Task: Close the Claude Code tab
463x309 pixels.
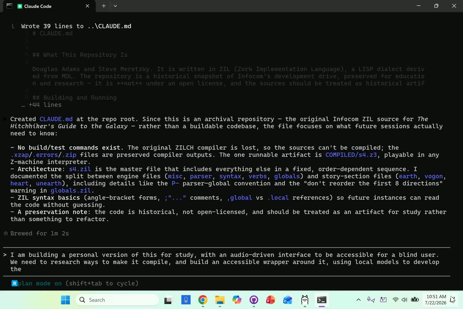Action: [x=88, y=6]
